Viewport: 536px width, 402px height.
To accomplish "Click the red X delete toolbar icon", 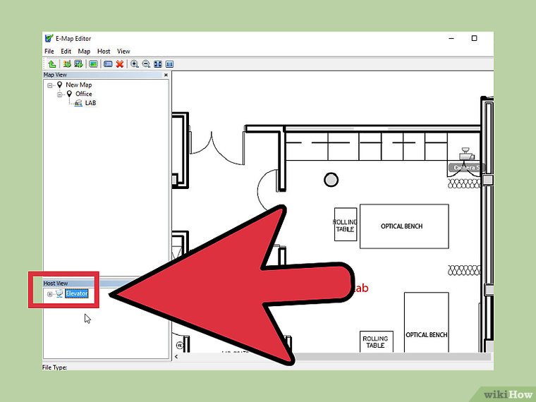I will [120, 63].
